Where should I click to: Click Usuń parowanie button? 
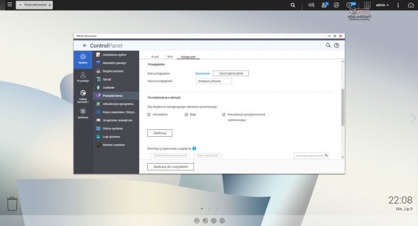(231, 74)
